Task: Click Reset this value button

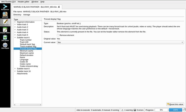Action: click(x=175, y=104)
